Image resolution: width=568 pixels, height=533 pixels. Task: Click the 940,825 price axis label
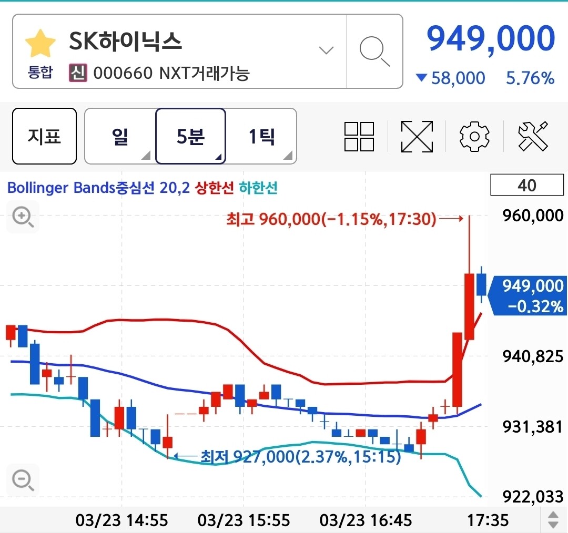[533, 356]
